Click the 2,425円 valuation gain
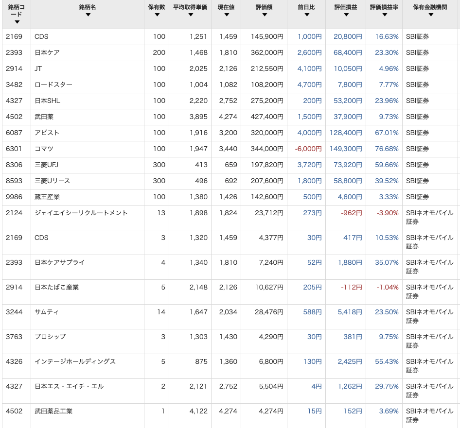Image resolution: width=460 pixels, height=428 pixels. [350, 361]
